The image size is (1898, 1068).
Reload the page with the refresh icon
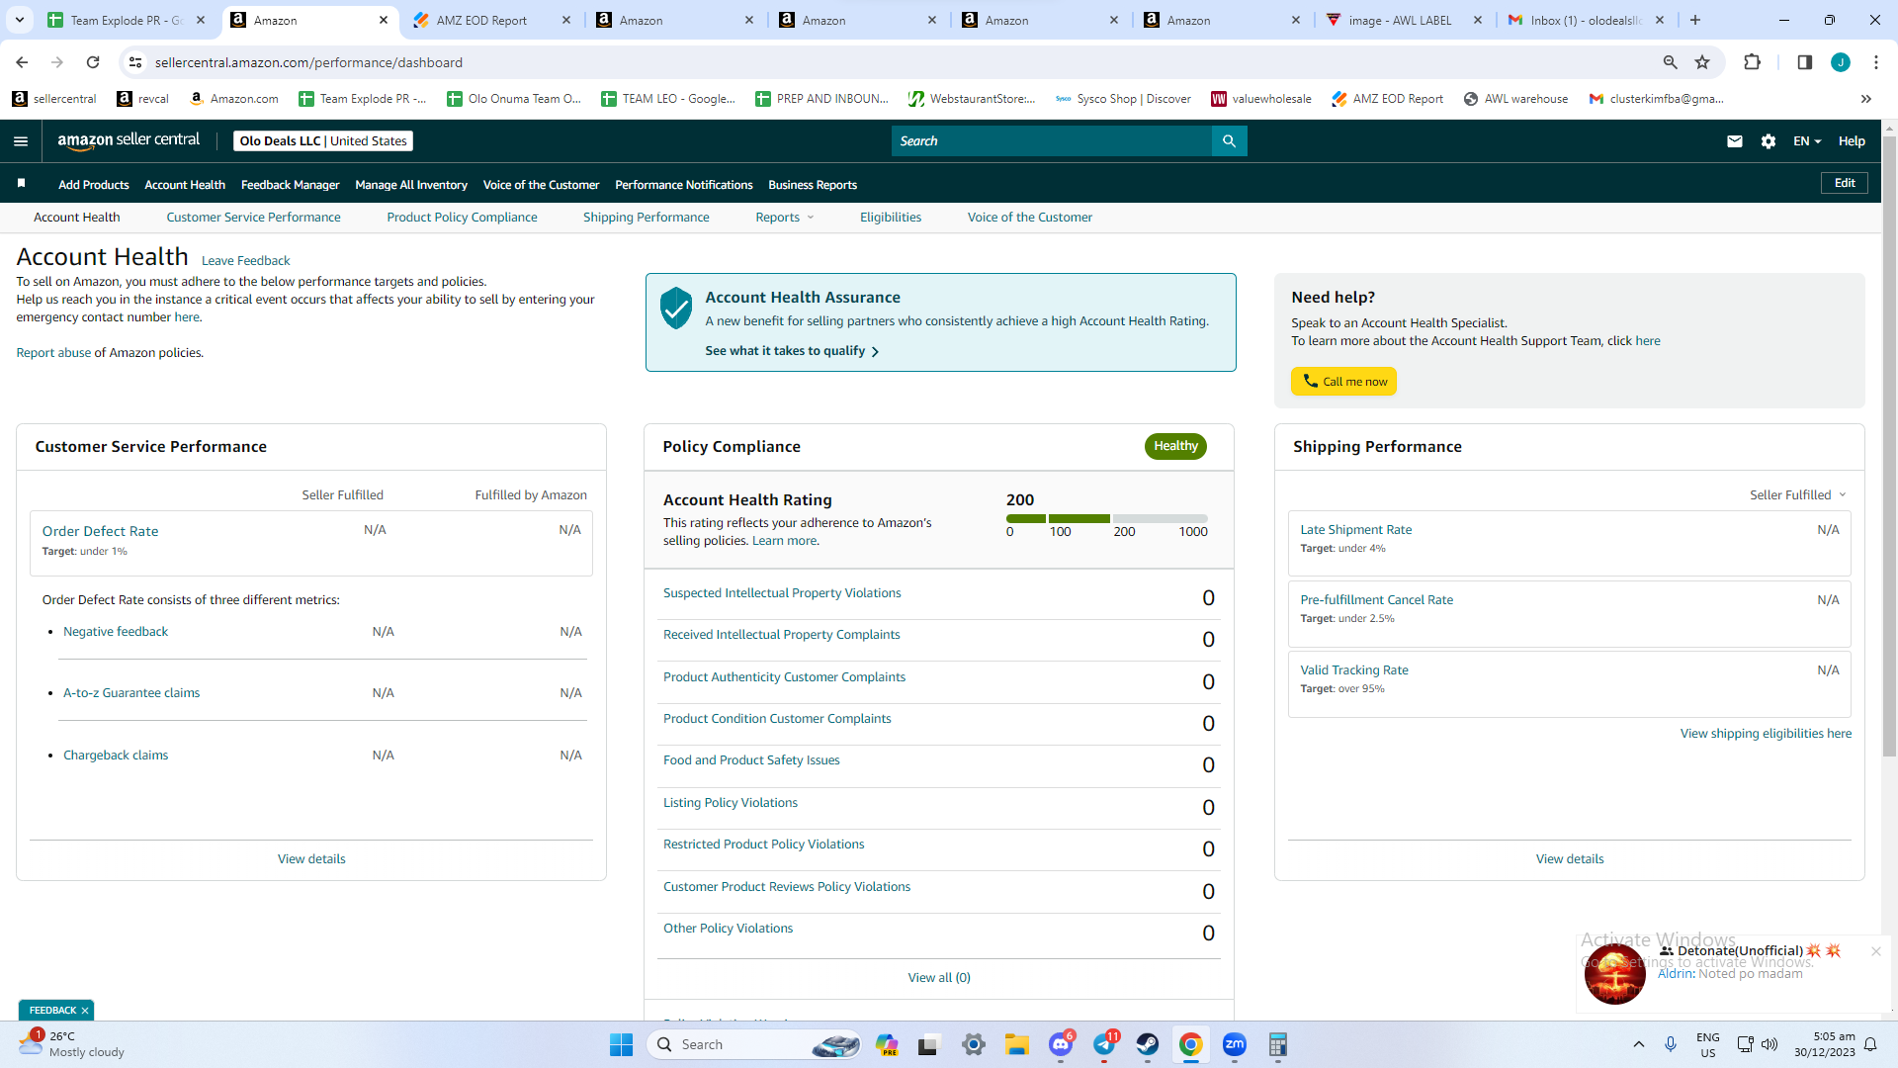pos(93,62)
